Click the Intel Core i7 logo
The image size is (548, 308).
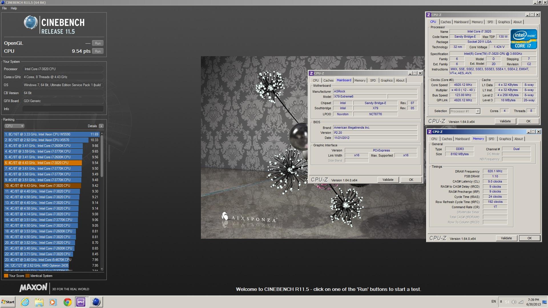pos(524,39)
